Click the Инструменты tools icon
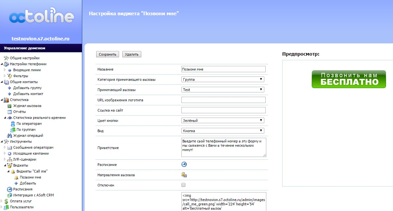This screenshot has height=211, width=393. click(6, 142)
